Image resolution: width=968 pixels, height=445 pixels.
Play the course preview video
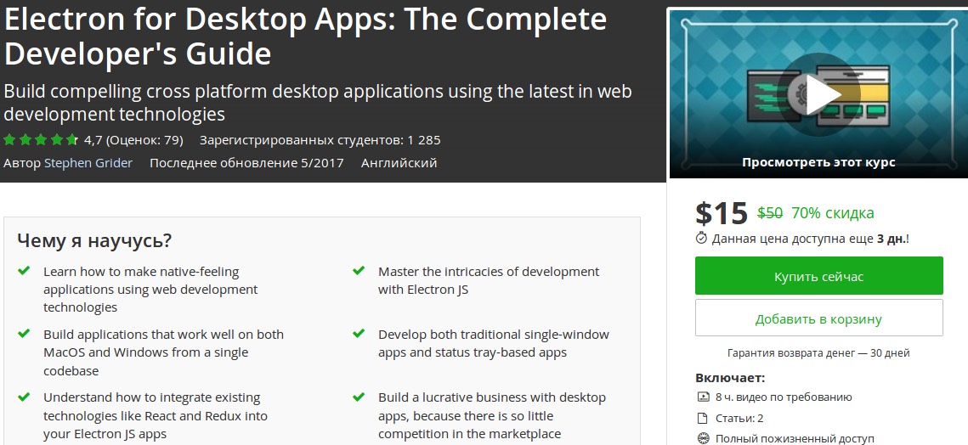819,94
